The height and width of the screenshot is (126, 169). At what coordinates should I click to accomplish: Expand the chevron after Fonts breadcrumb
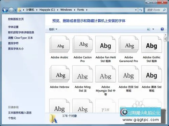pos(87,10)
